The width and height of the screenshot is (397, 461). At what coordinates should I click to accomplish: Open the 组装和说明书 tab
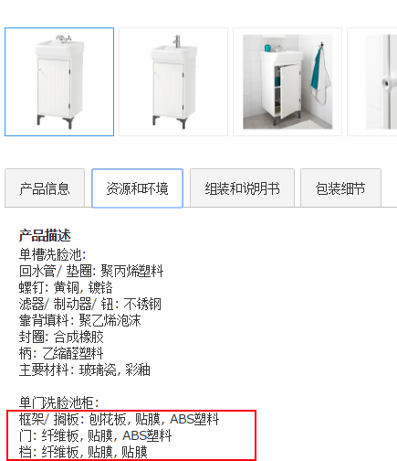[x=242, y=188]
